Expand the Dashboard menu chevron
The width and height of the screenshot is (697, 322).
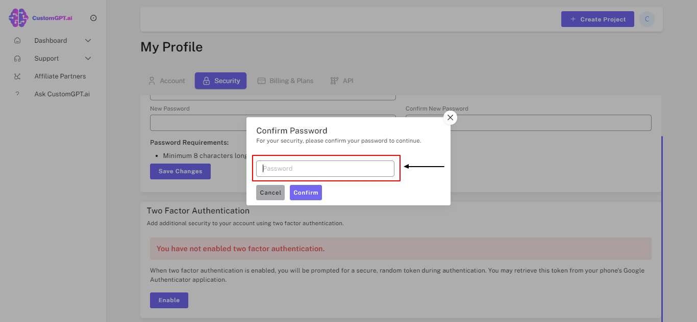[x=87, y=40]
